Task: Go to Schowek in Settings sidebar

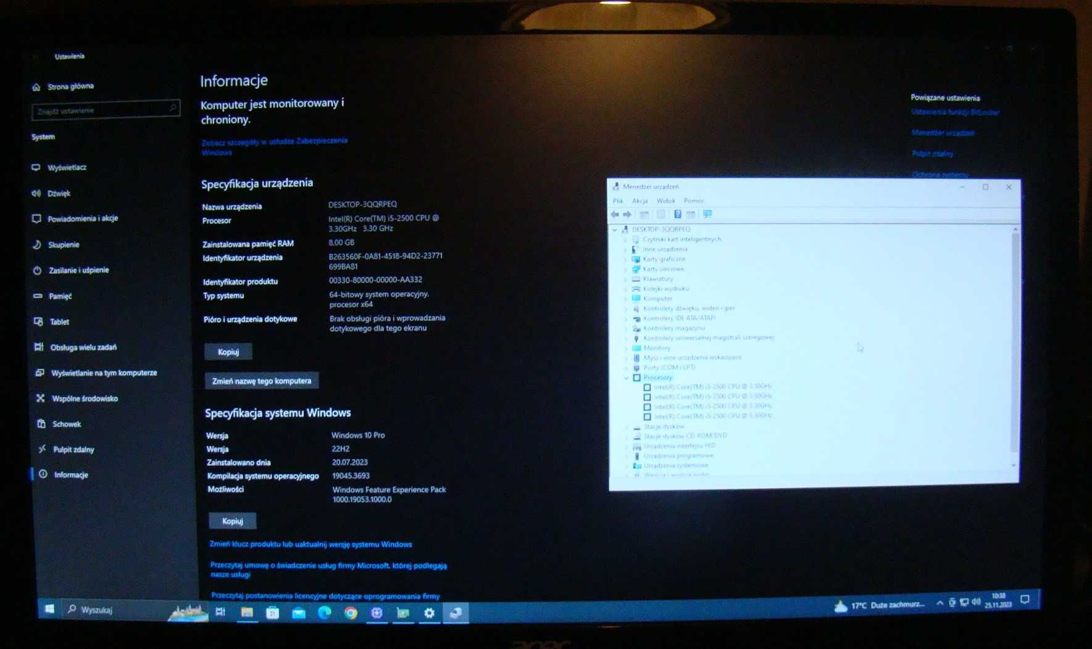Action: pyautogui.click(x=67, y=424)
